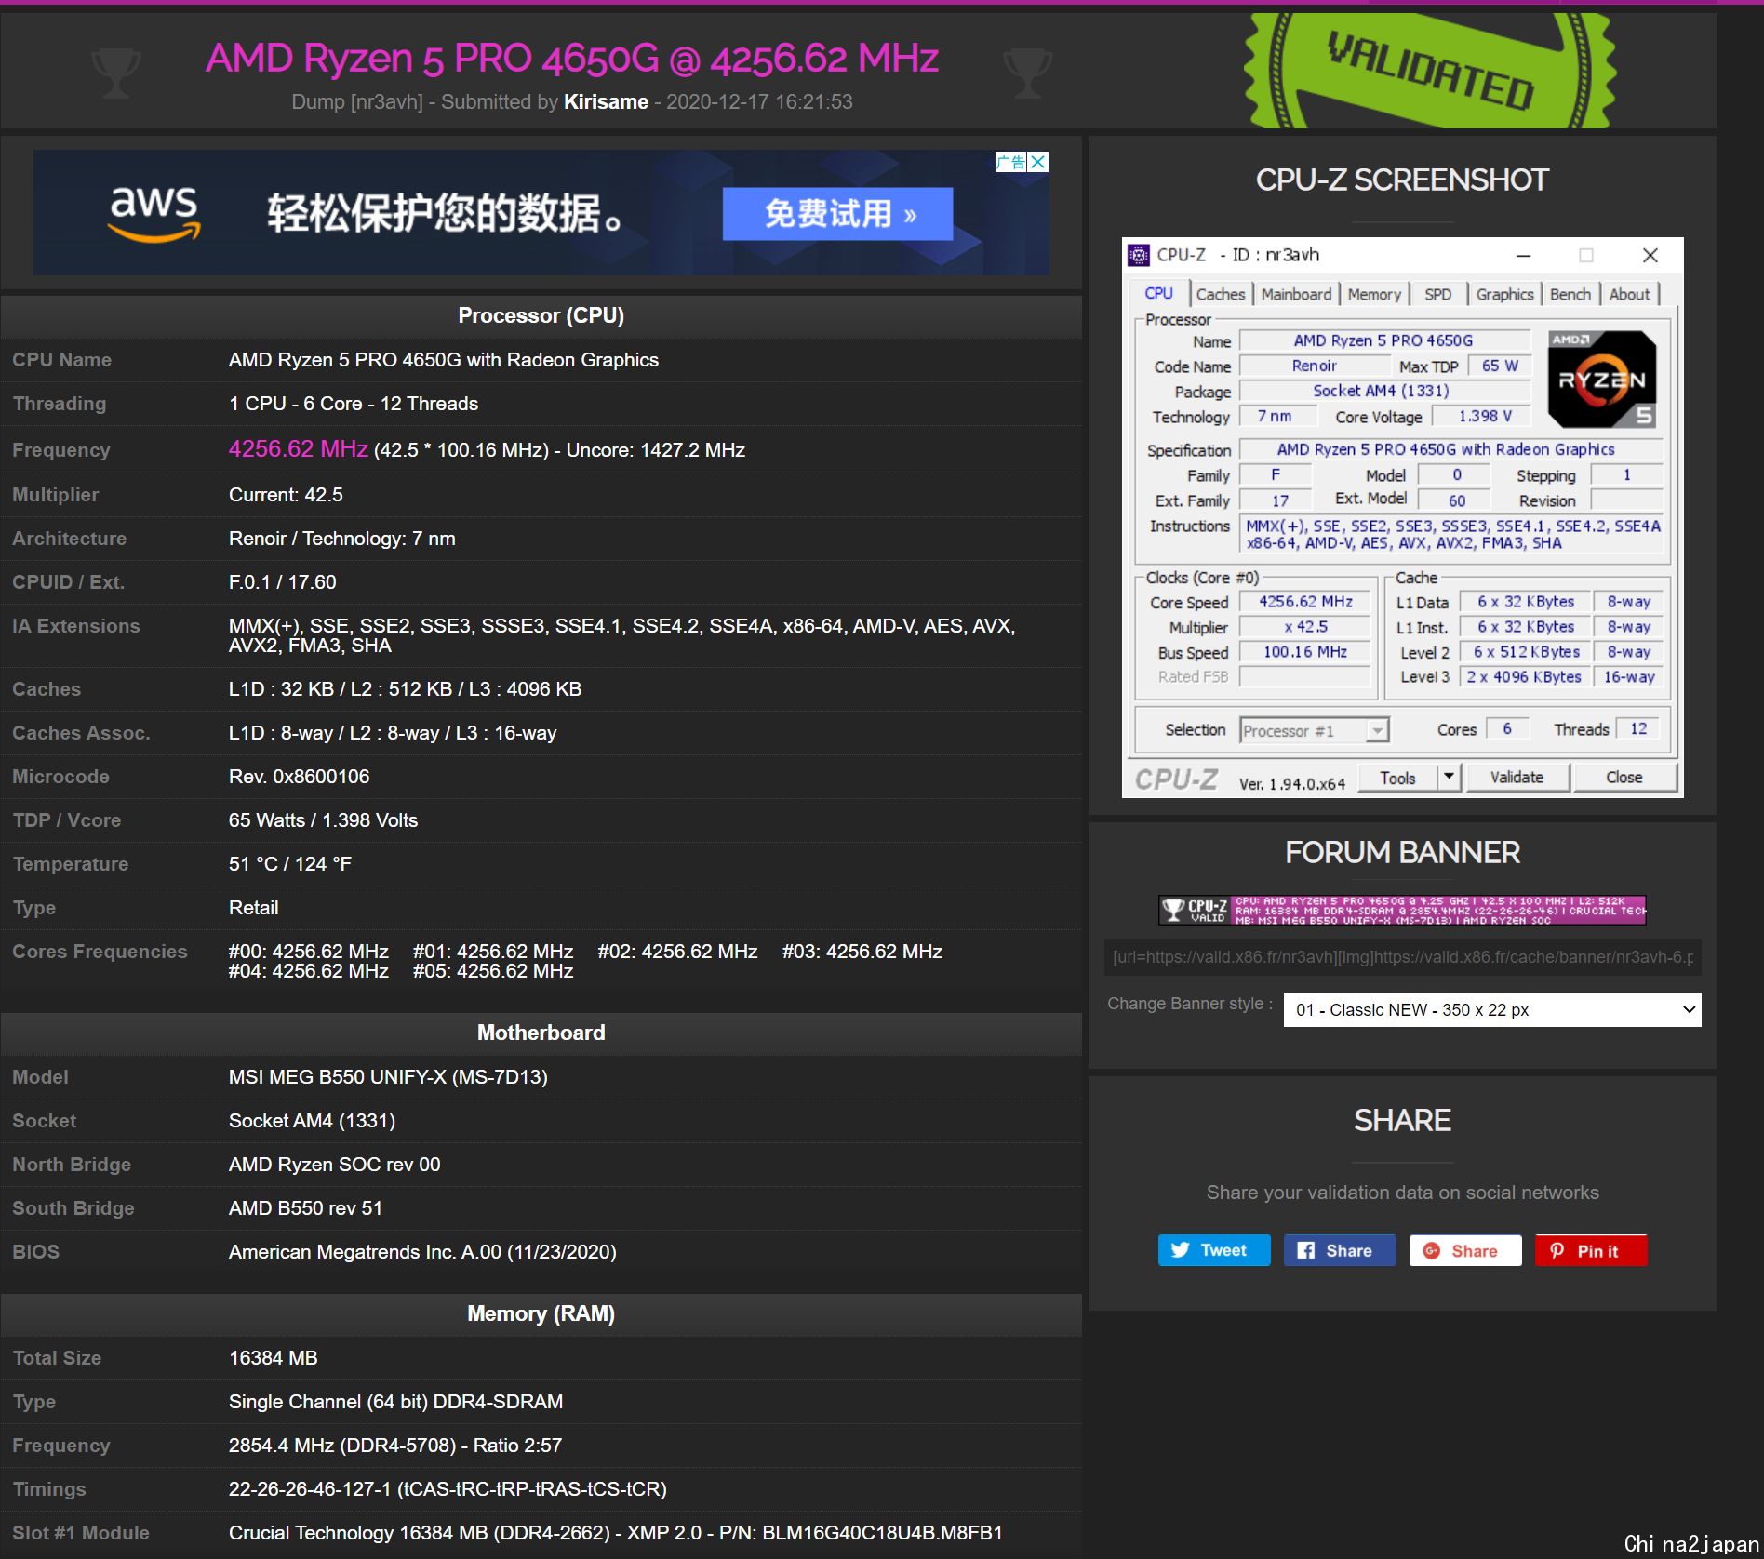Click the AWS free trial blue button
Image resolution: width=1764 pixels, height=1559 pixels.
[837, 214]
